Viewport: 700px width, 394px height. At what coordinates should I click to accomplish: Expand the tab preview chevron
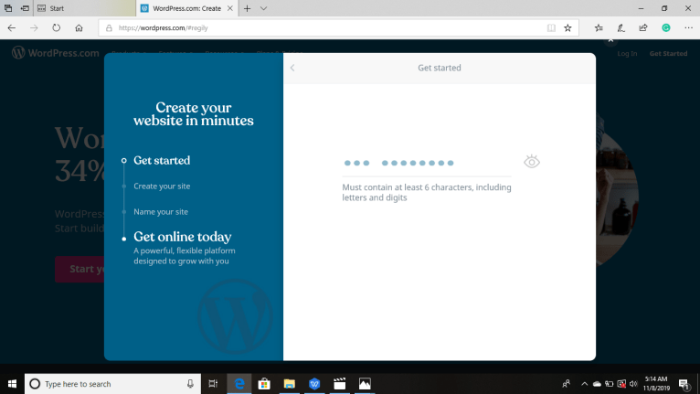click(x=264, y=8)
